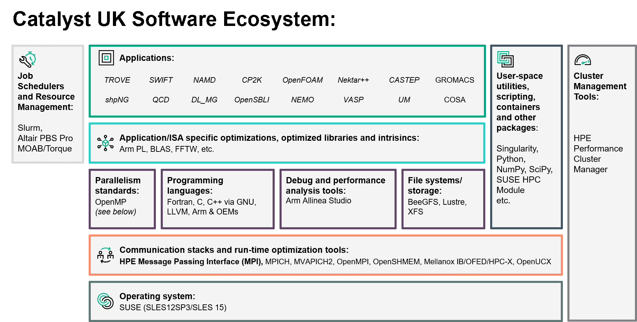Viewport: 637px width, 322px height.
Task: Click the swirl Operating system icon
Action: pos(106,301)
